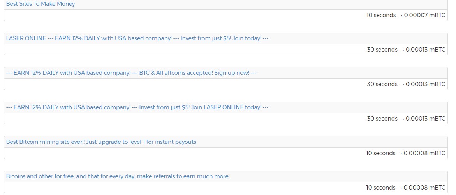Click the 0.00007 mBTC reward amount

tap(424, 15)
